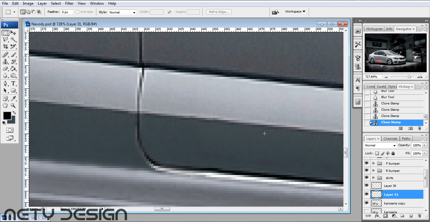Select the Healing Brush tool
430x222 pixels.
coord(5,55)
